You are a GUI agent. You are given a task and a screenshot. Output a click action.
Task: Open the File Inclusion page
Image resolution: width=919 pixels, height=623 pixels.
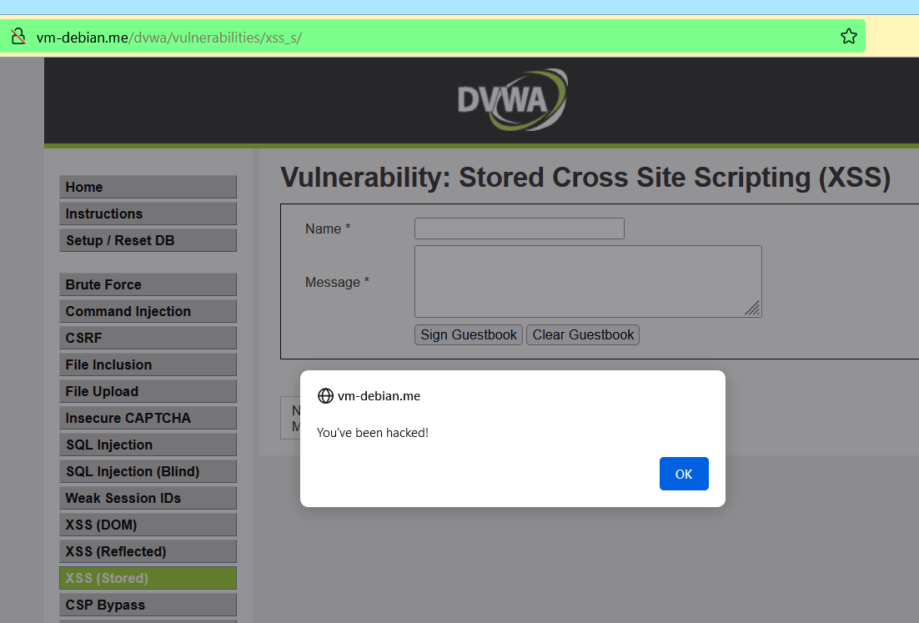(x=148, y=364)
